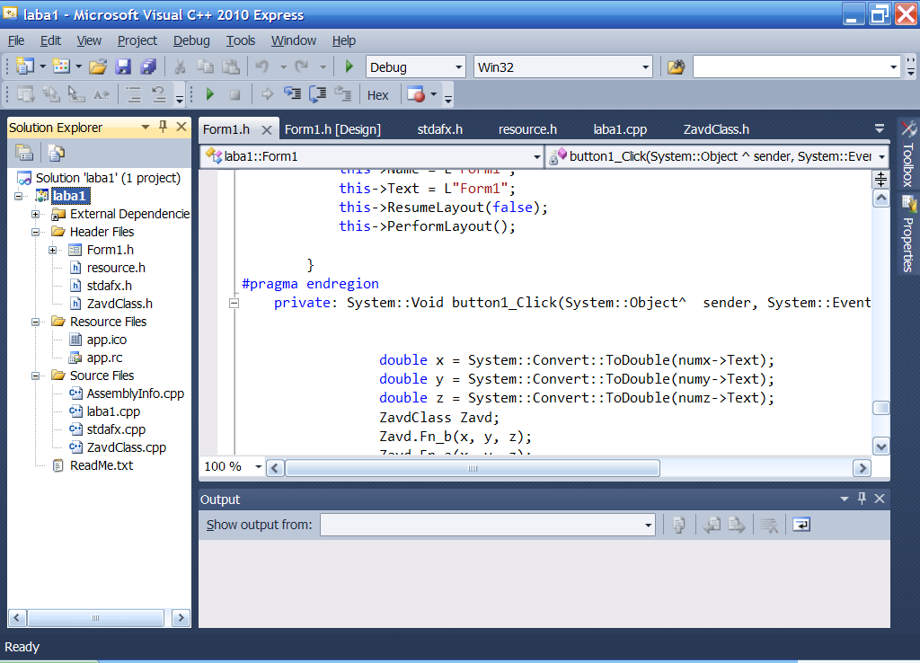The width and height of the screenshot is (920, 663).
Task: Click the Step Over icon
Action: coord(317,94)
